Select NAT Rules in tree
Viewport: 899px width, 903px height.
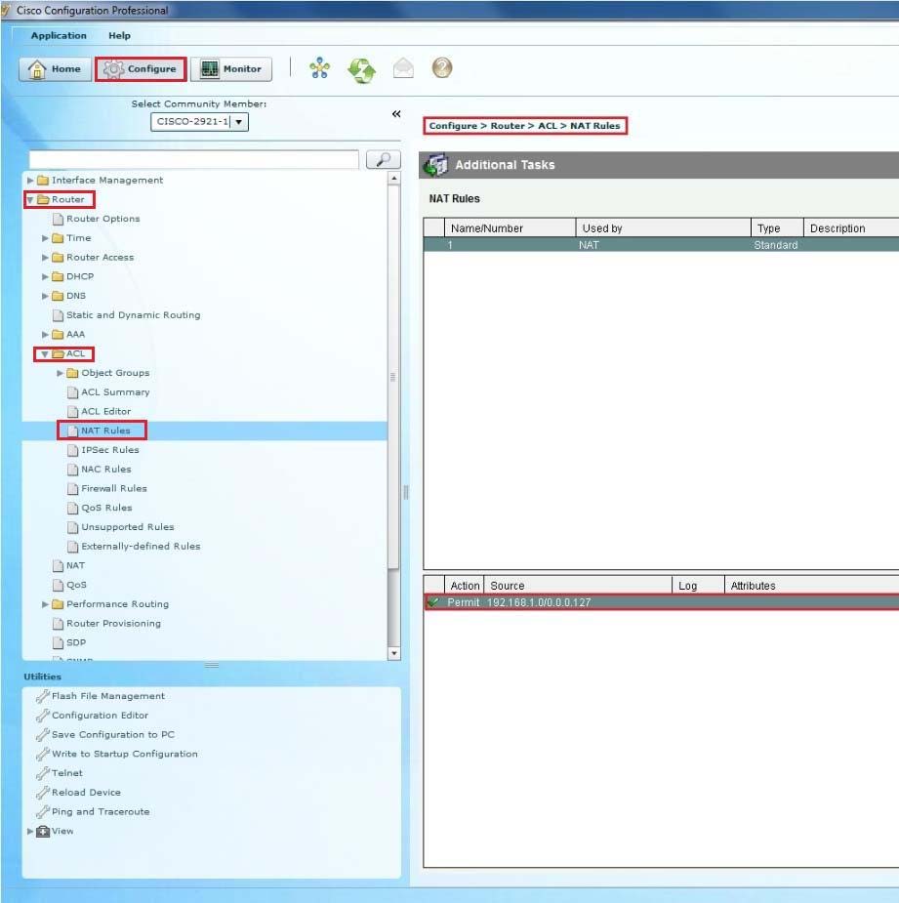tap(104, 431)
